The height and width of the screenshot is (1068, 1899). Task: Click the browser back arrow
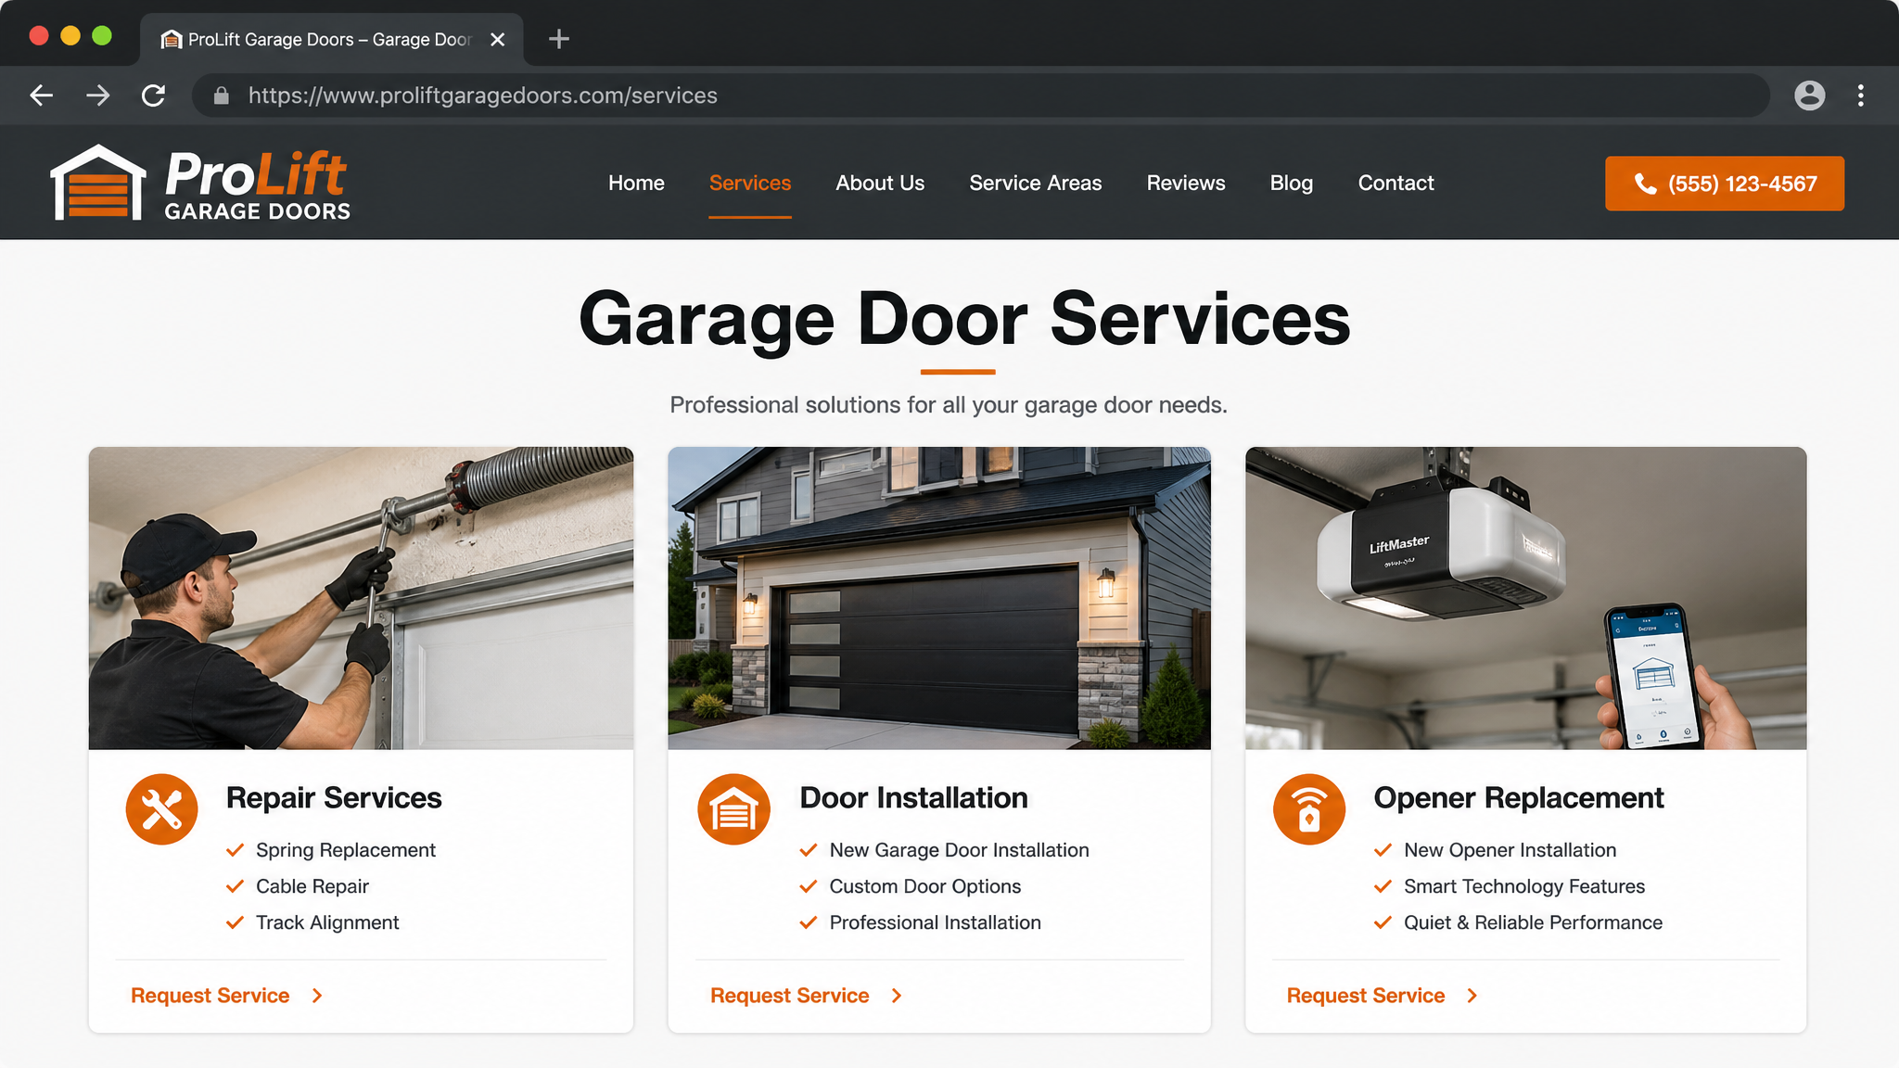[41, 95]
